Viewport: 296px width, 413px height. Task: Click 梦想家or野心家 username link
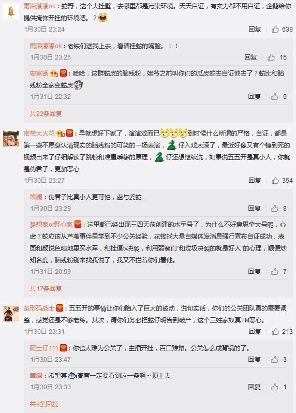[x=51, y=225]
